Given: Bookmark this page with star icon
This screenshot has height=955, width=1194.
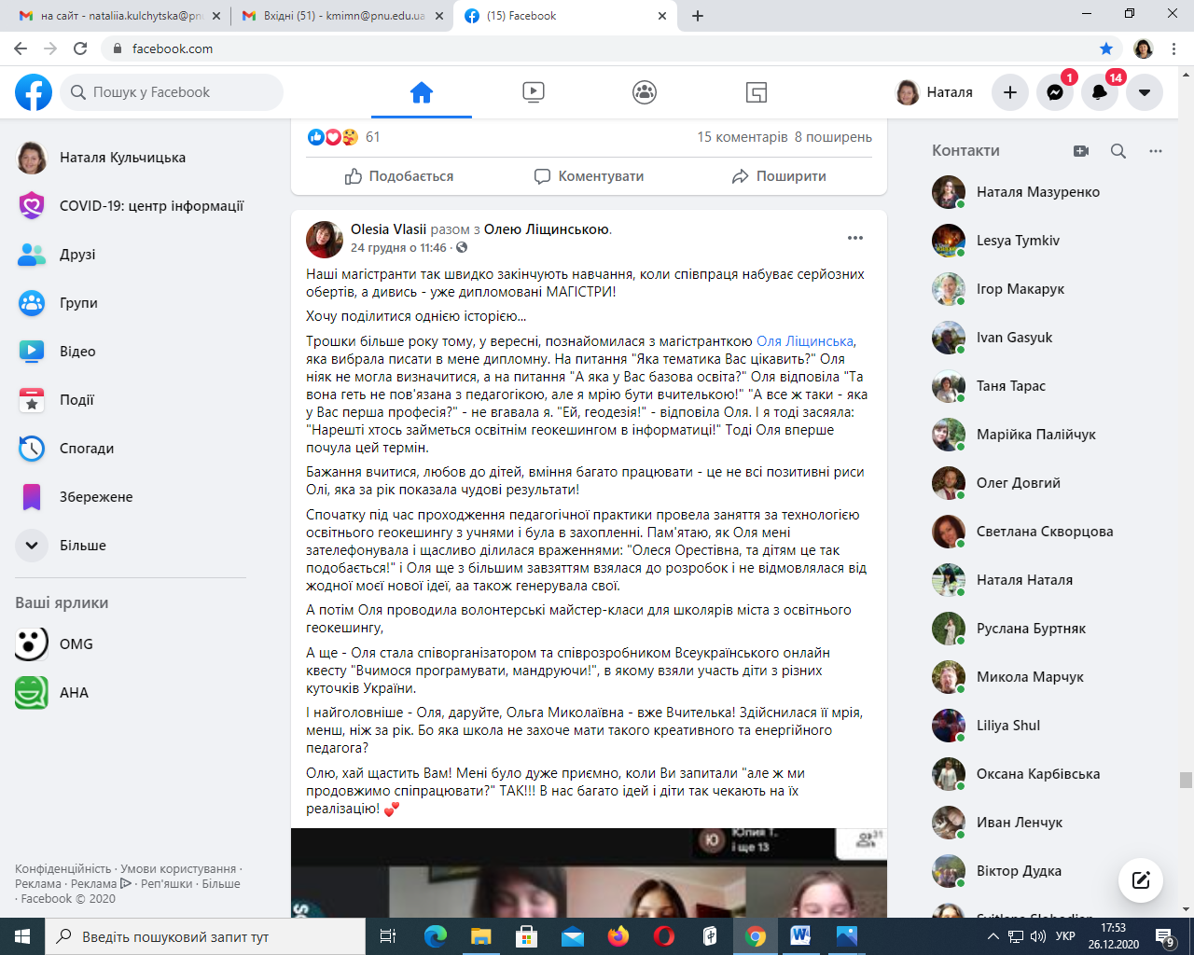Looking at the screenshot, I should click(1106, 48).
